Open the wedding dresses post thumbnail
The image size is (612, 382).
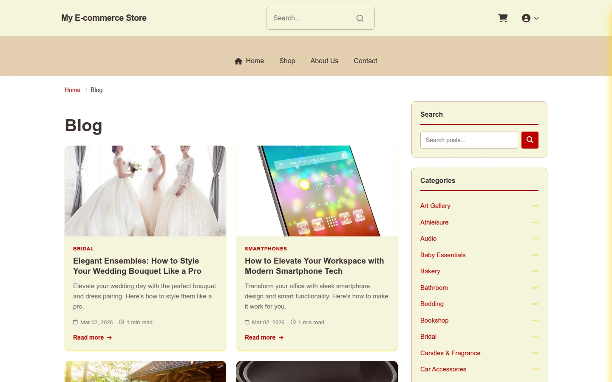pos(145,191)
